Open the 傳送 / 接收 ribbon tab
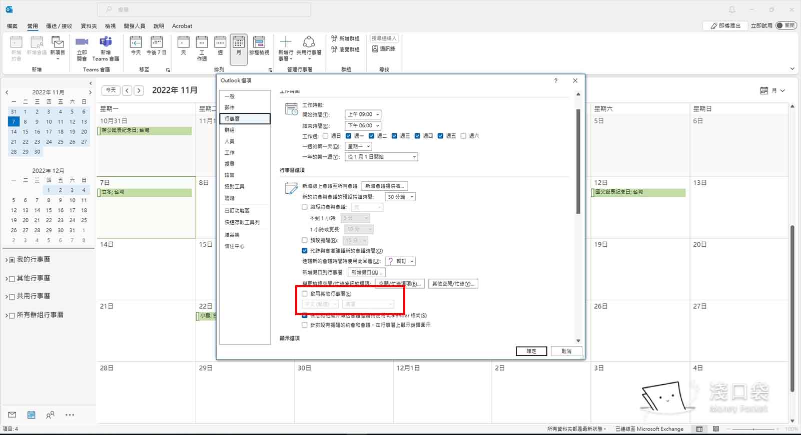Image resolution: width=801 pixels, height=435 pixels. click(59, 26)
